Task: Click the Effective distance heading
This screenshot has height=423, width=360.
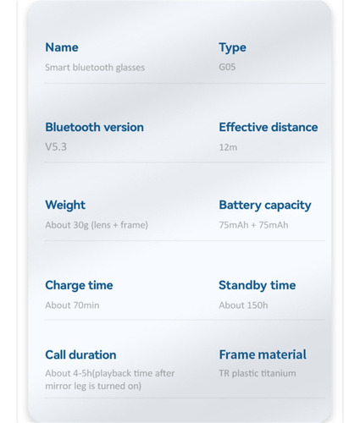Action: point(269,127)
